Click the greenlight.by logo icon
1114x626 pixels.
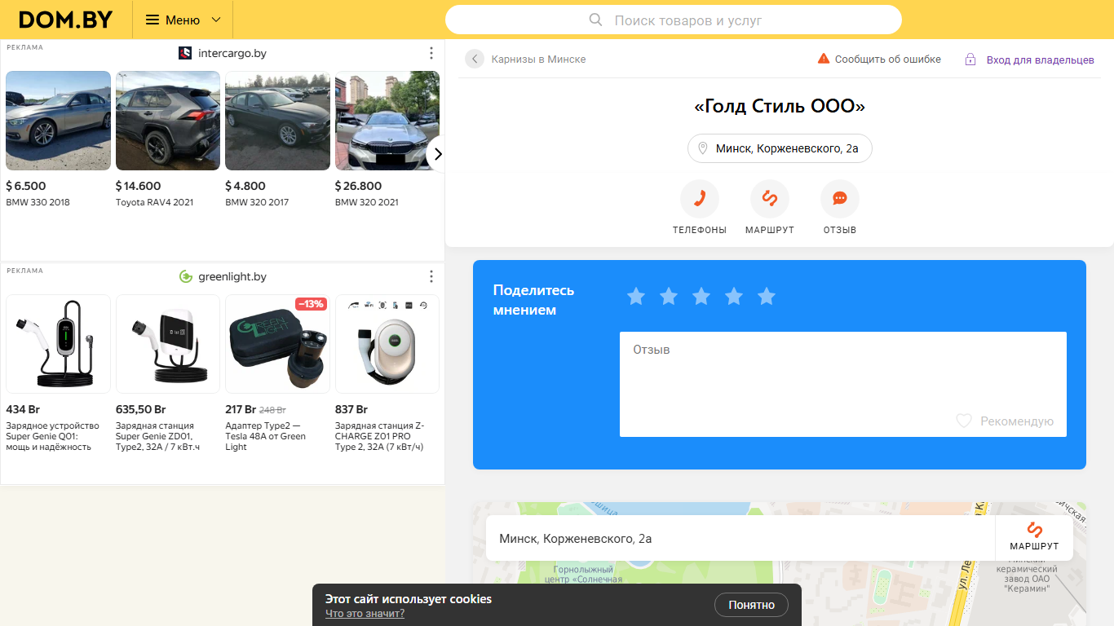[185, 276]
